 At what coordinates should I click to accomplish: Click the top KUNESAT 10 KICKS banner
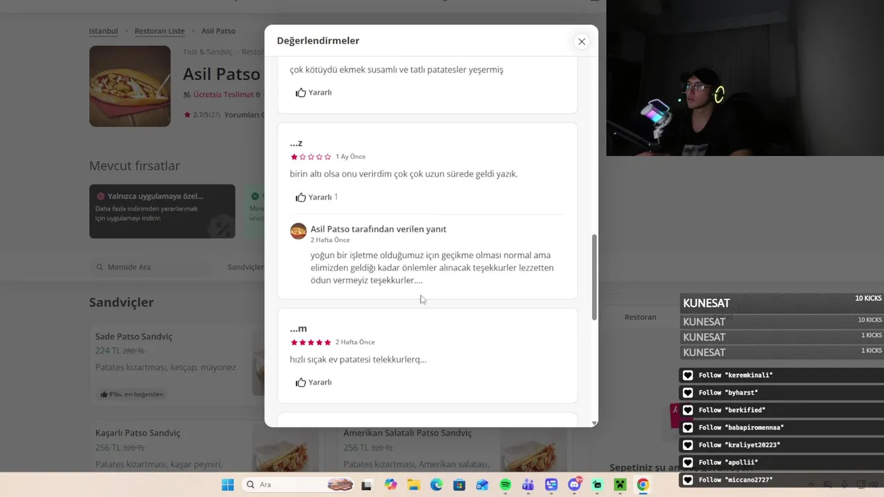click(782, 303)
